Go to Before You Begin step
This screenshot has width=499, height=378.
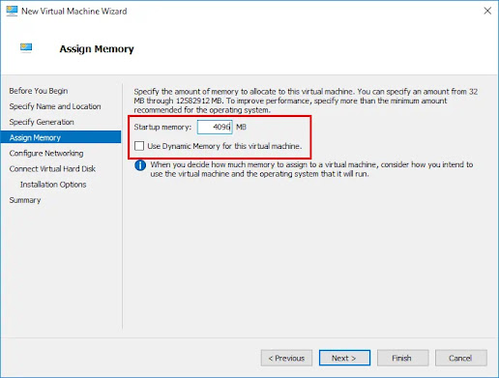tap(39, 91)
